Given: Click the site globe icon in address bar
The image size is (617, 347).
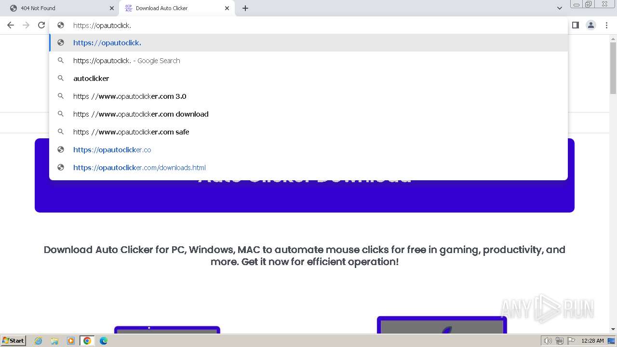Looking at the screenshot, I should 61,25.
